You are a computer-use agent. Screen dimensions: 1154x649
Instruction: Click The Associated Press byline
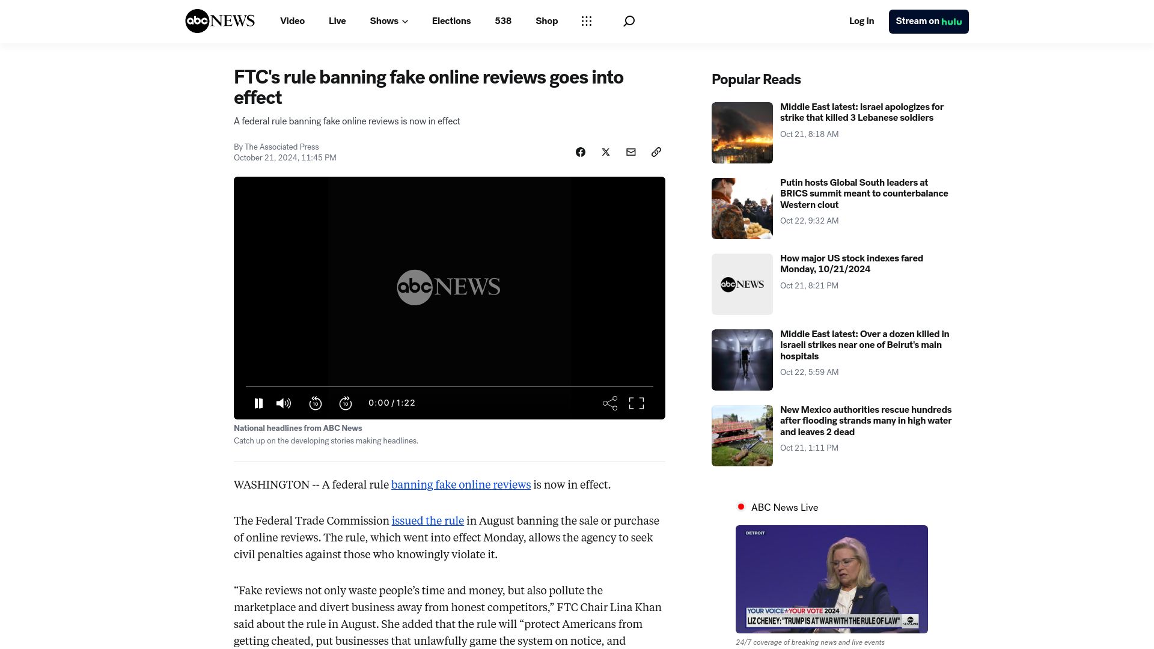[x=281, y=147]
